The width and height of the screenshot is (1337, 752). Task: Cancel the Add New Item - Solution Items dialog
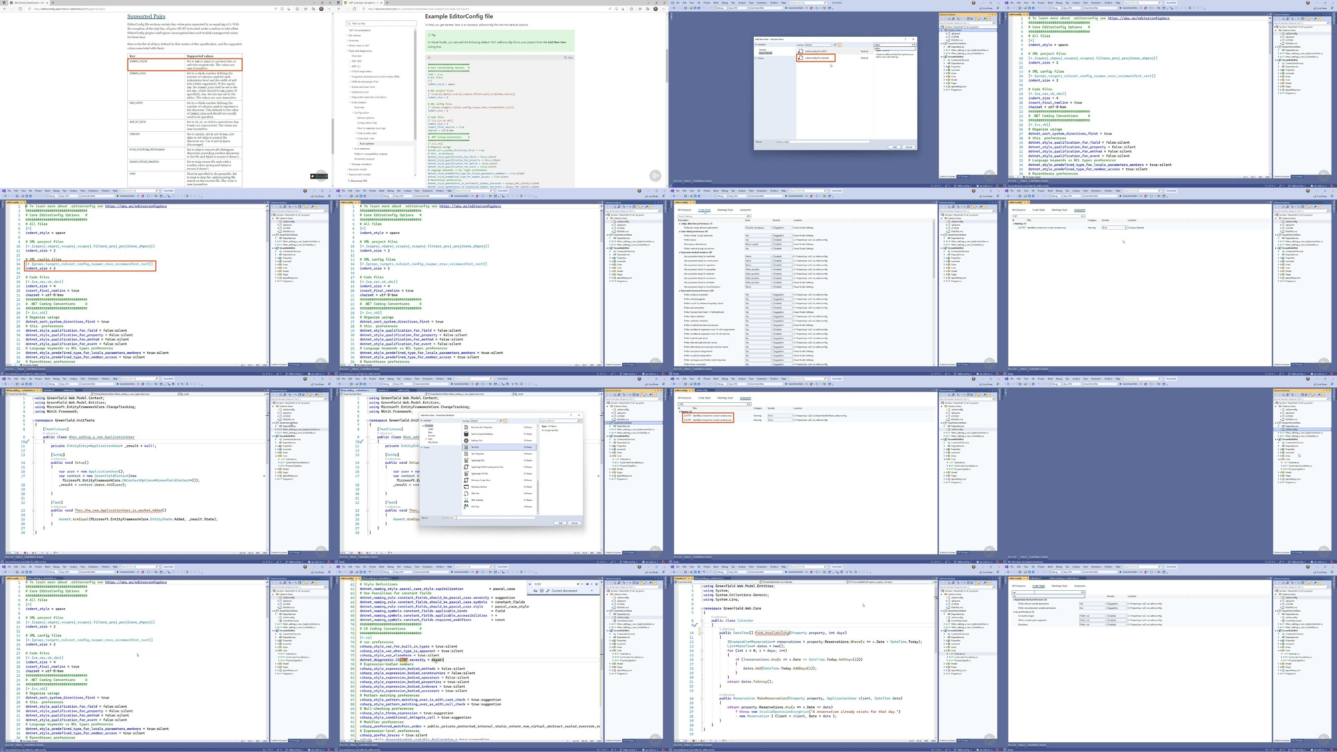(908, 147)
